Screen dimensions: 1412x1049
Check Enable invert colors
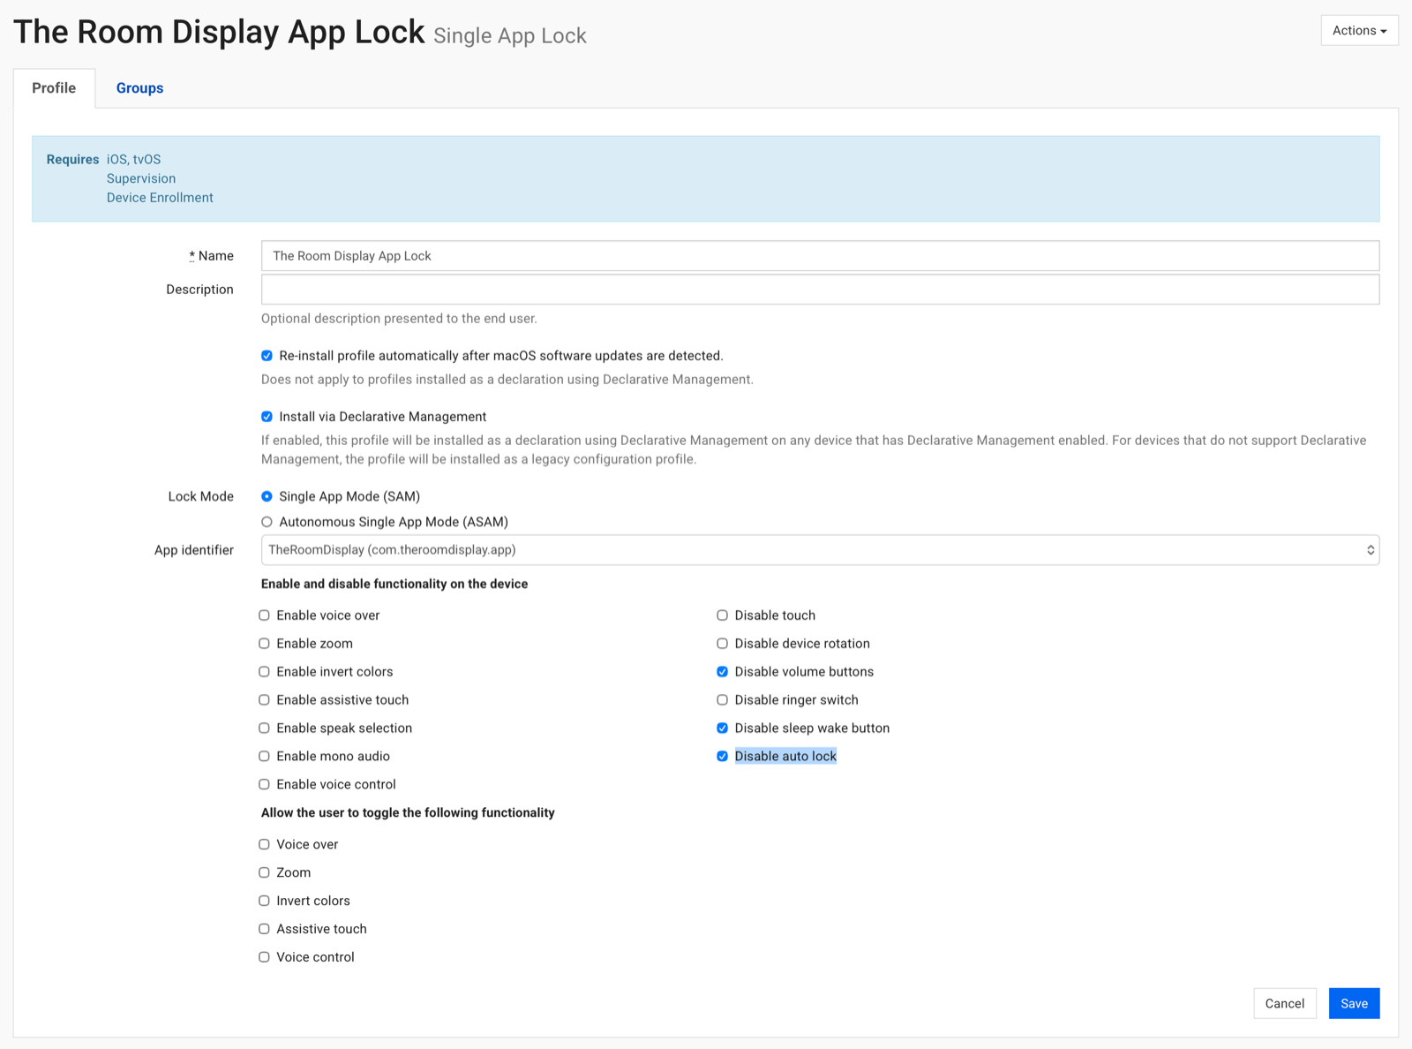point(264,672)
